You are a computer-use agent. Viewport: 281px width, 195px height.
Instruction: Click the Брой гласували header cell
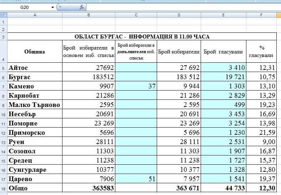[224, 52]
